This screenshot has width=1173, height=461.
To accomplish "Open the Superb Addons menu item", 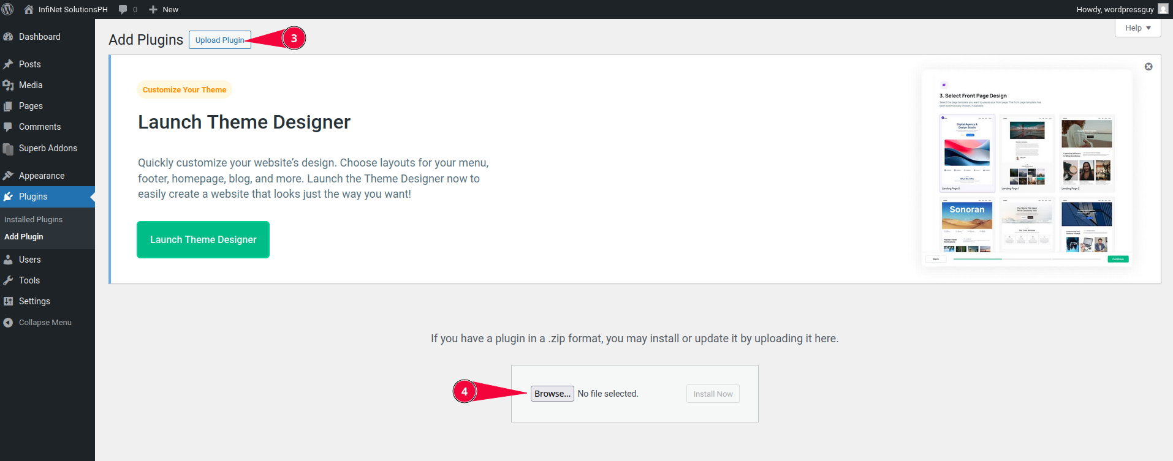I will click(48, 148).
